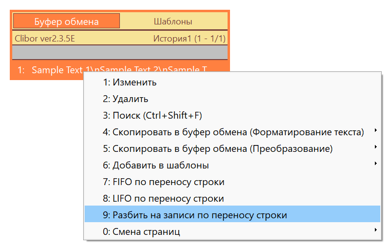Expand the Смена страниц submenu arrow
Image resolution: width=392 pixels, height=250 pixels.
coord(375,230)
